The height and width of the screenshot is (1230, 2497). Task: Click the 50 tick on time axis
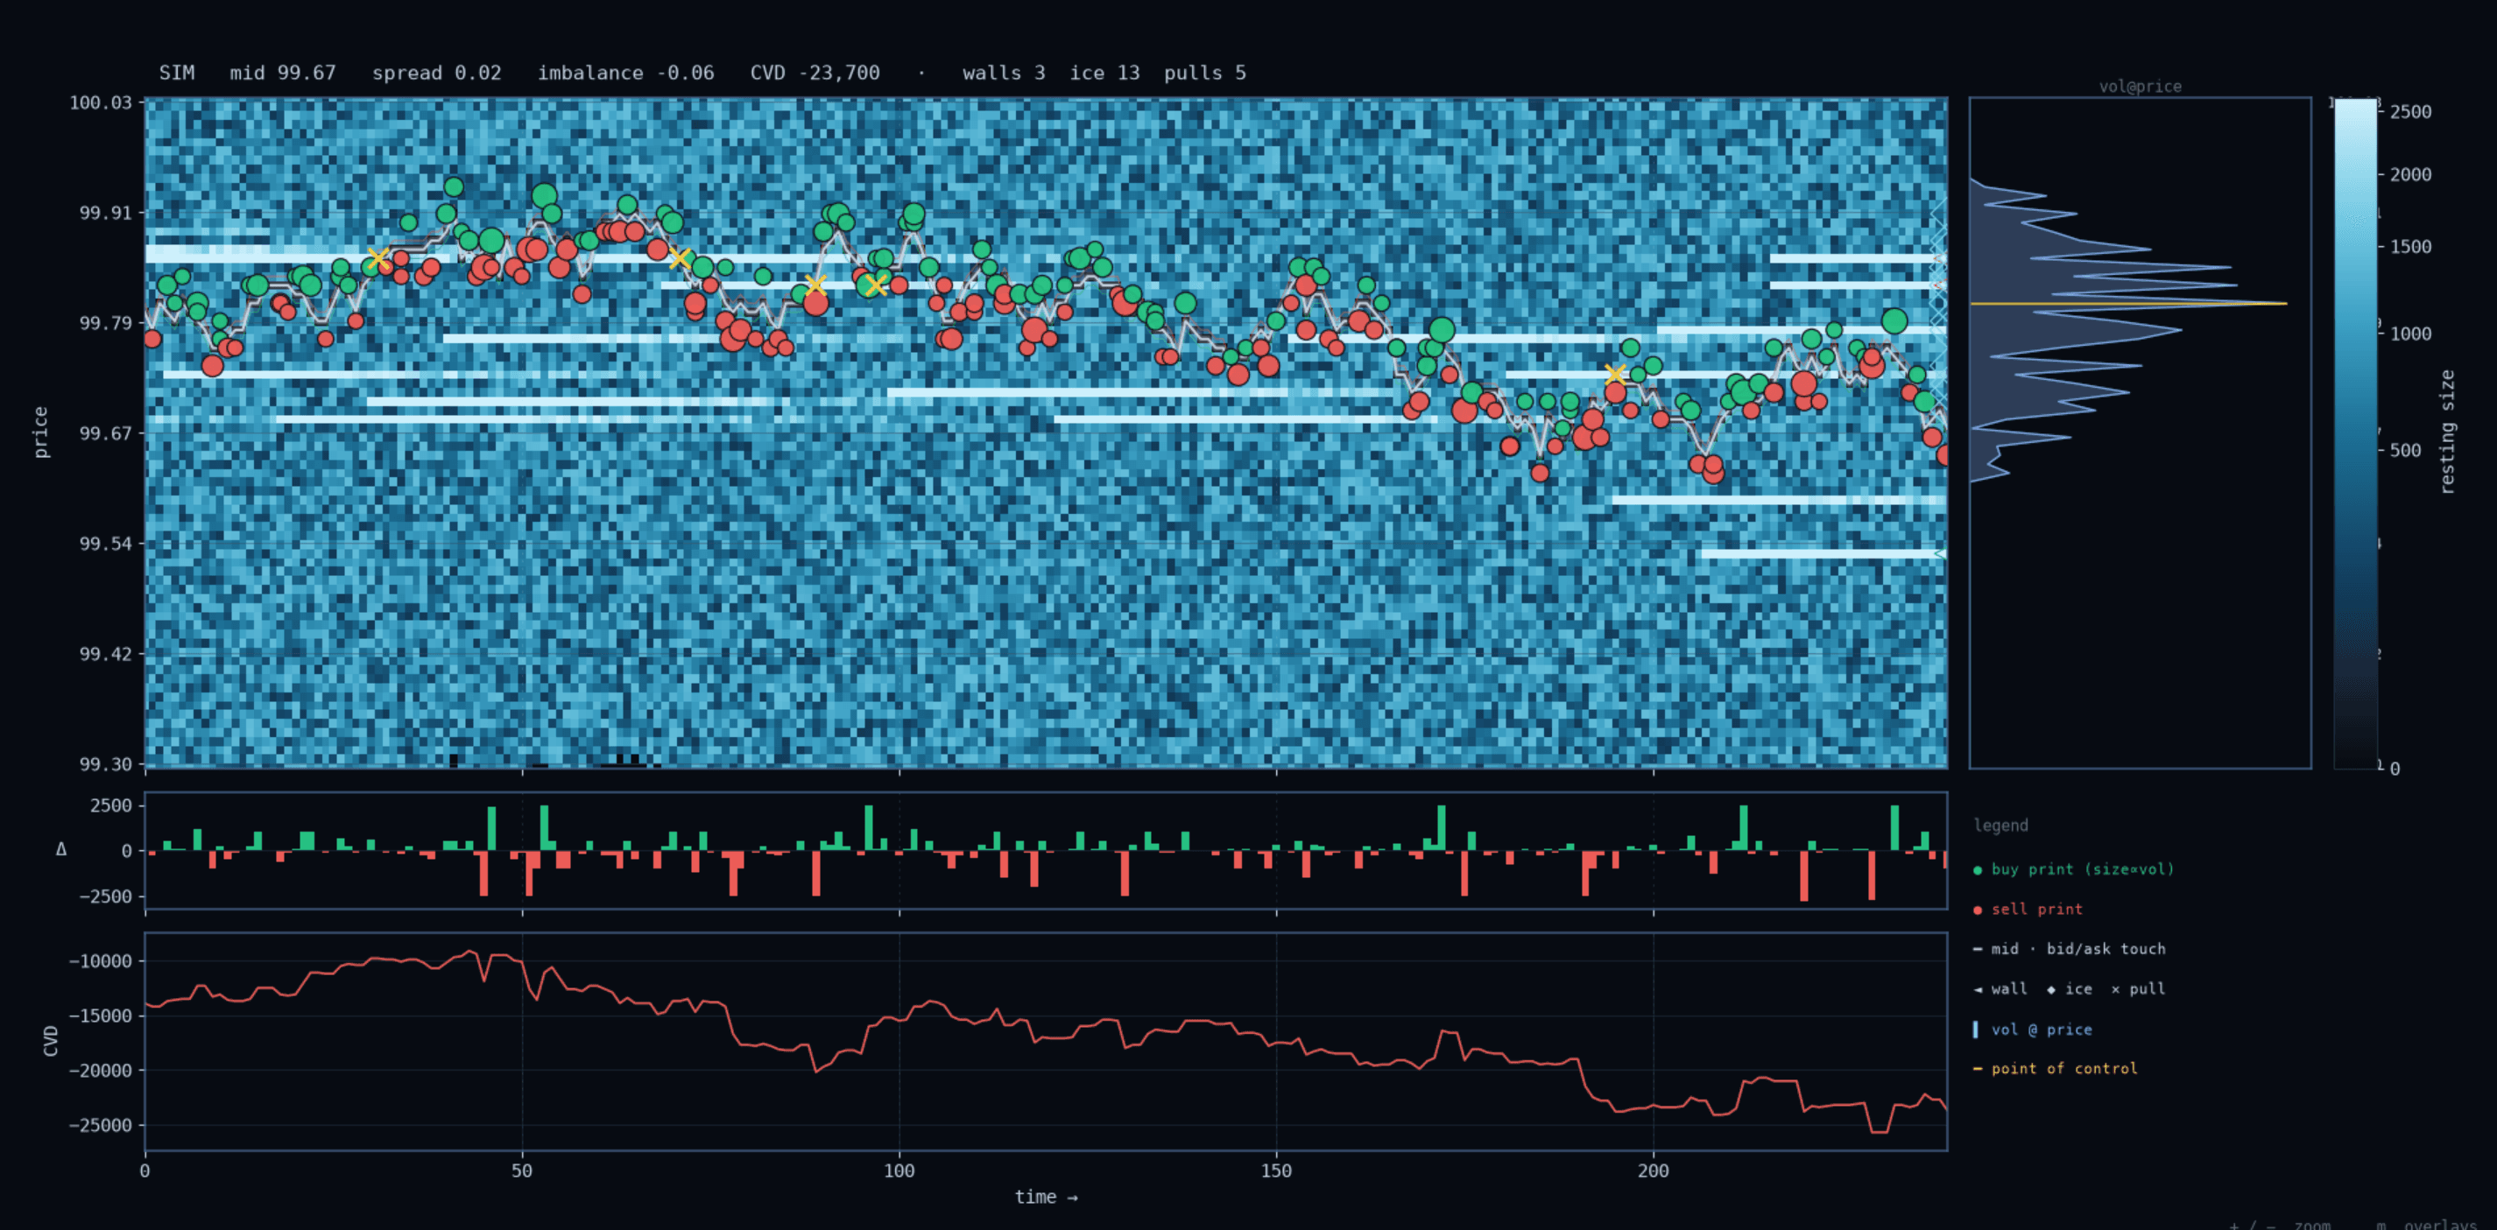(521, 1170)
